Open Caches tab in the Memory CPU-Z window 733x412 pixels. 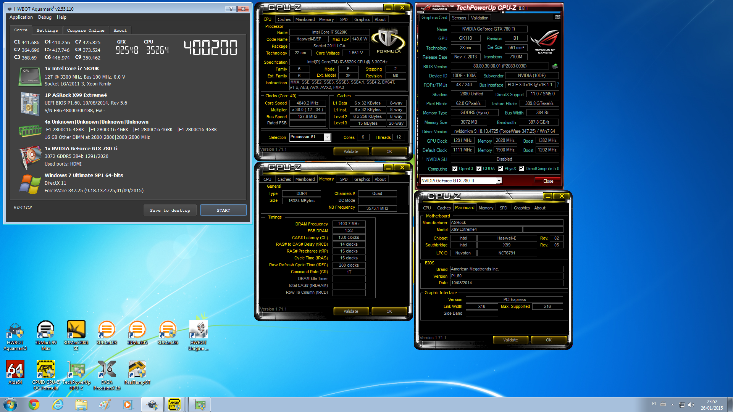click(x=284, y=179)
